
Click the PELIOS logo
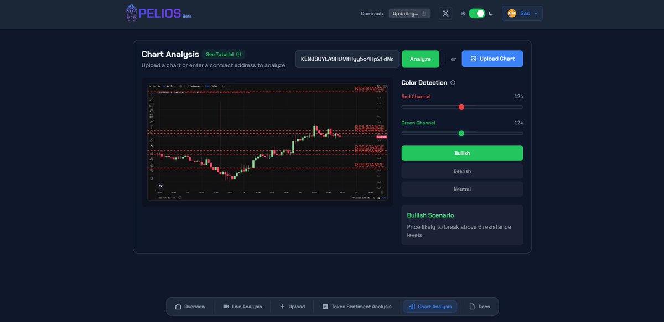click(159, 13)
